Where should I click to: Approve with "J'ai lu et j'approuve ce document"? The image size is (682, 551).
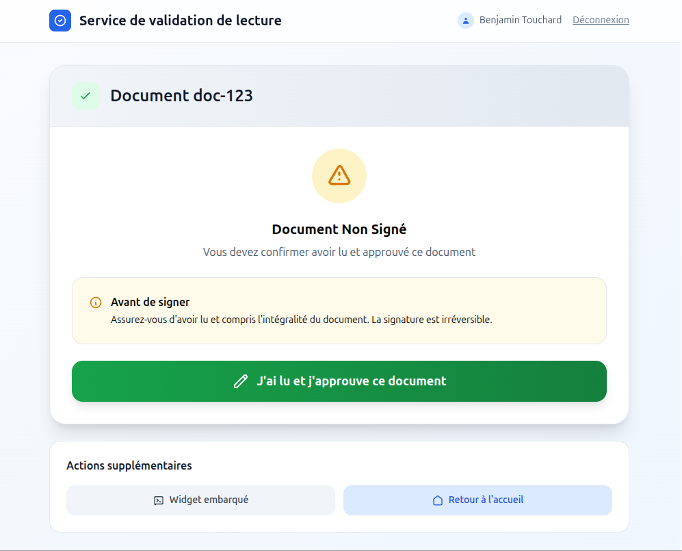click(x=339, y=381)
